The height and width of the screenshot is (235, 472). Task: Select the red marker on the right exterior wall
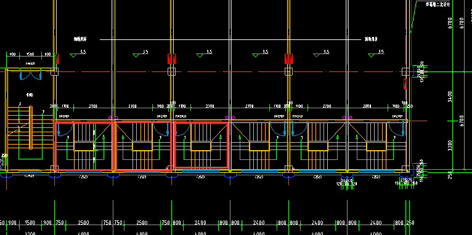coord(405,84)
